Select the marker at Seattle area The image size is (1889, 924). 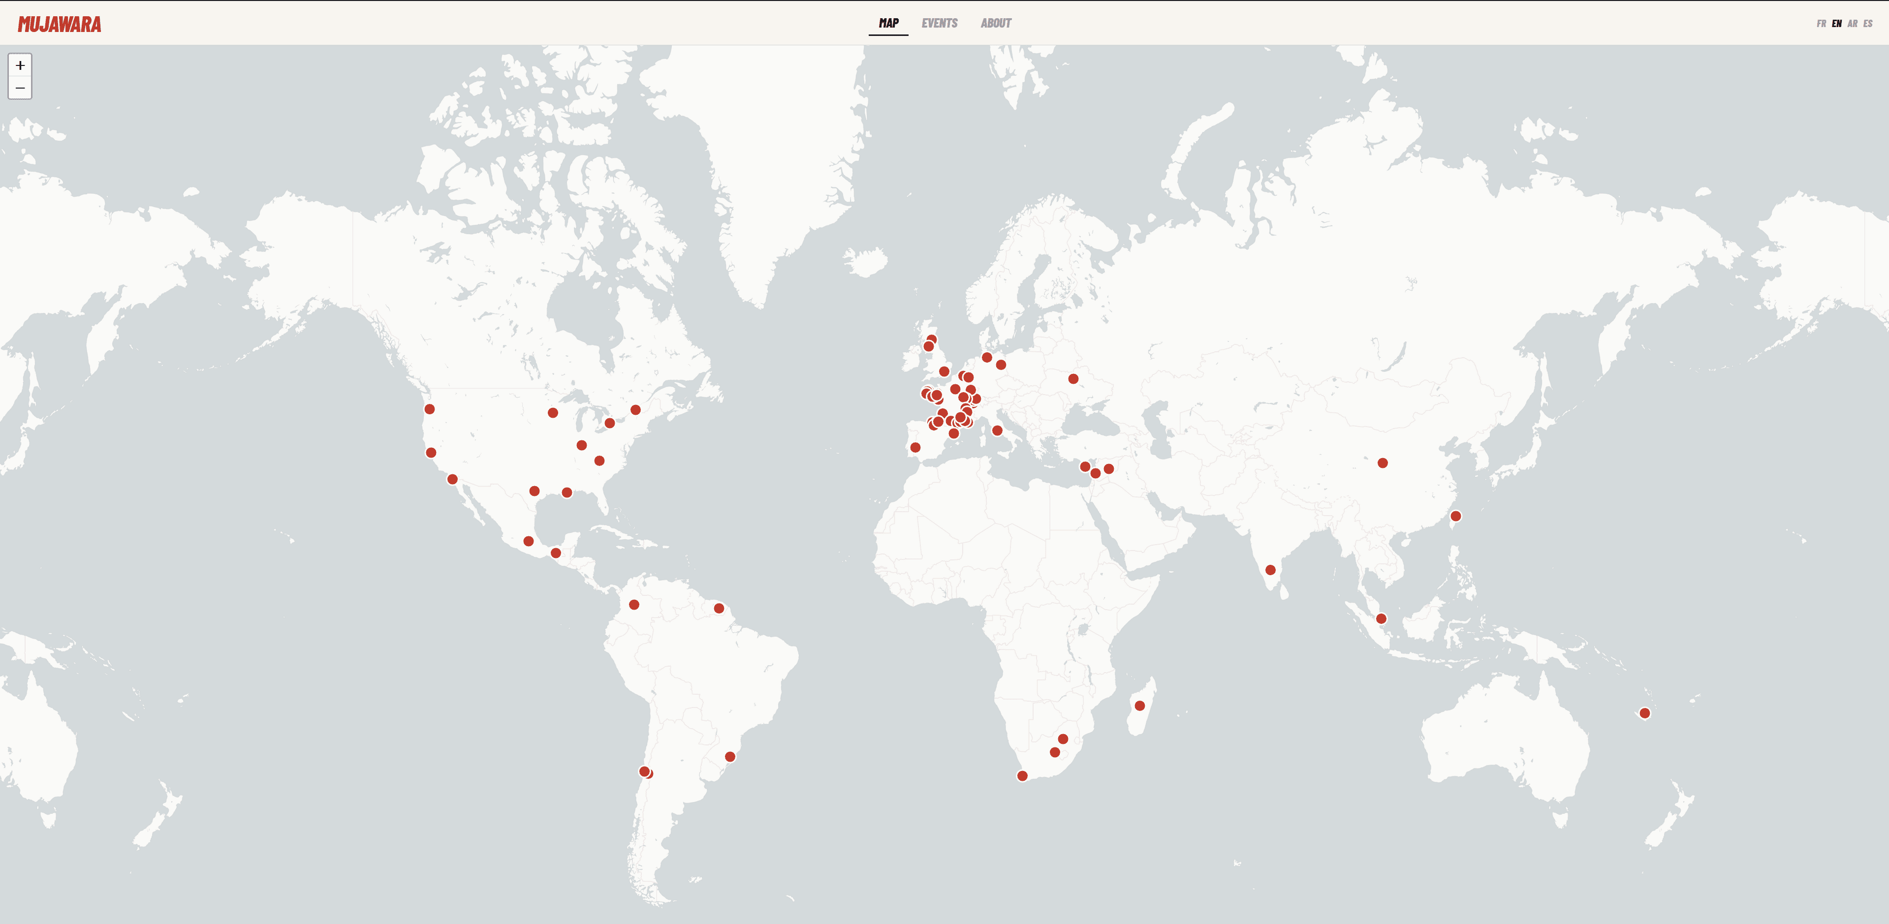point(430,409)
